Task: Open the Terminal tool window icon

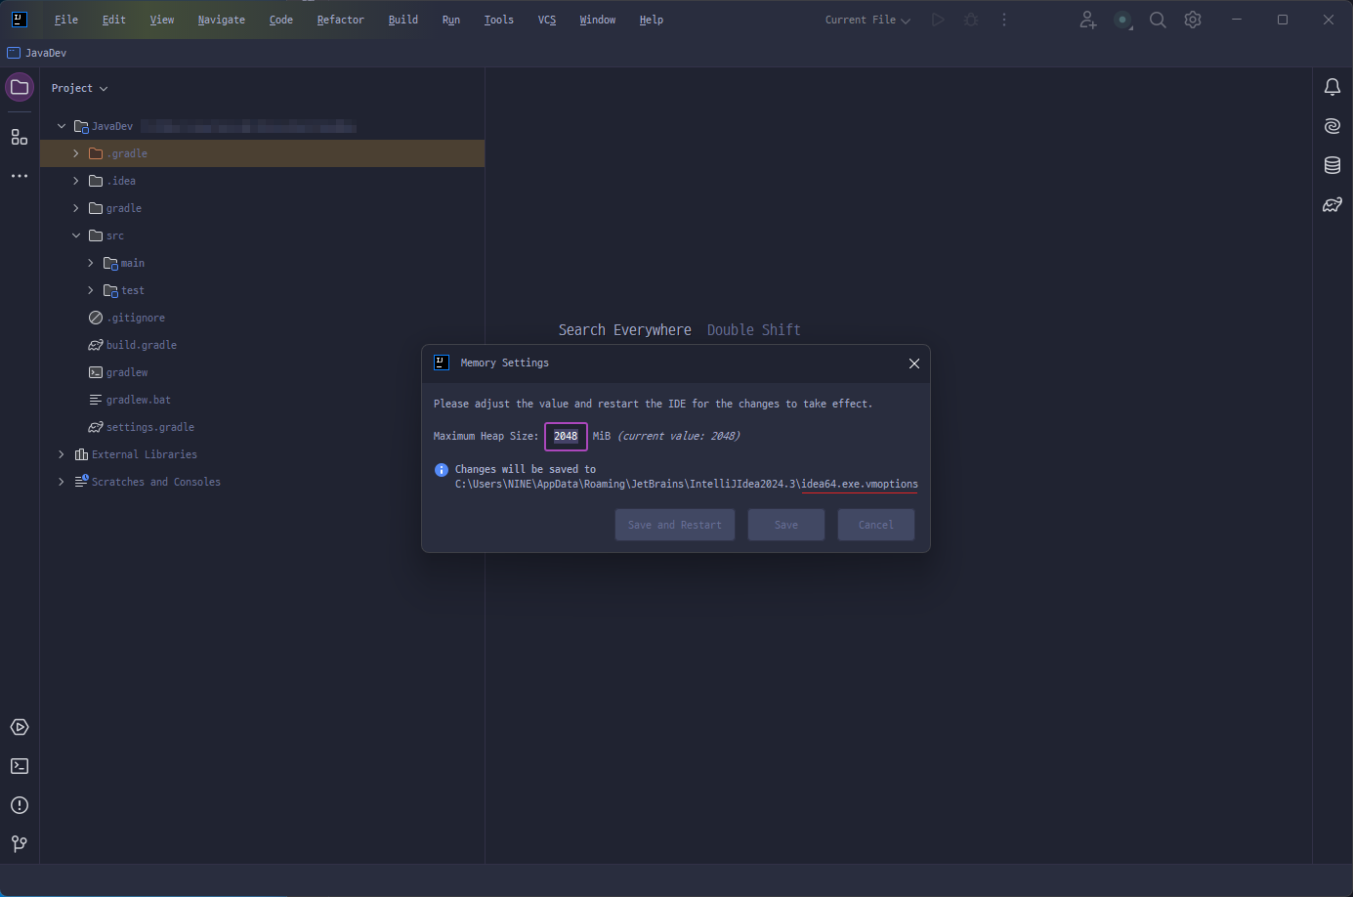Action: [20, 766]
